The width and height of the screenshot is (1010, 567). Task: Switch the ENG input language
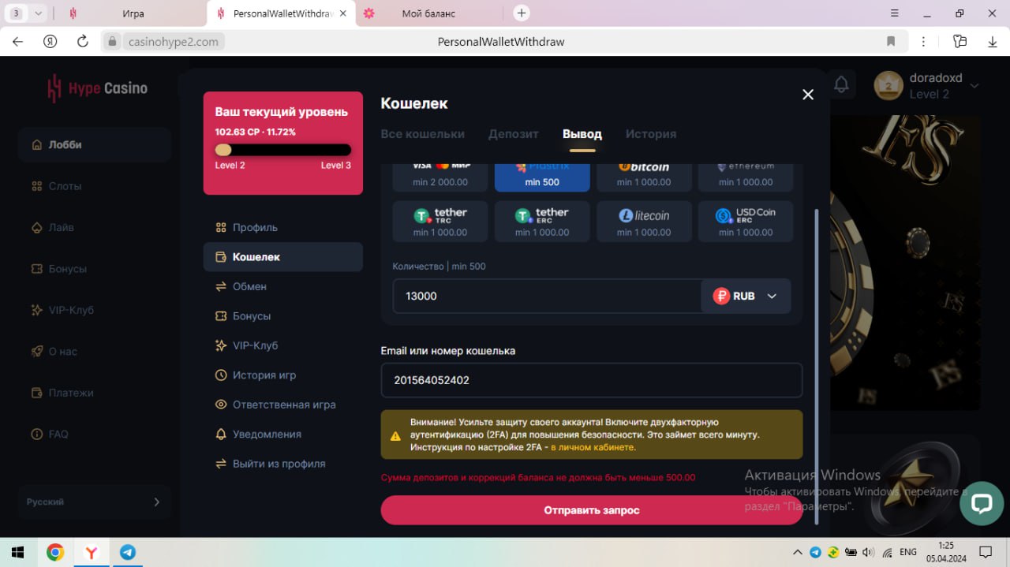[908, 552]
